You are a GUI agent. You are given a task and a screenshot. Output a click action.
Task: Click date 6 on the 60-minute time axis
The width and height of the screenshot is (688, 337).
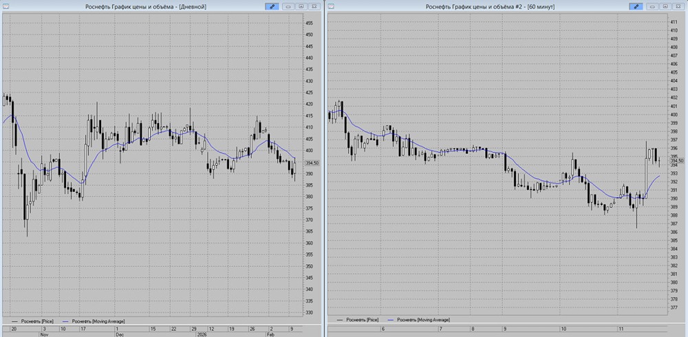pos(383,328)
